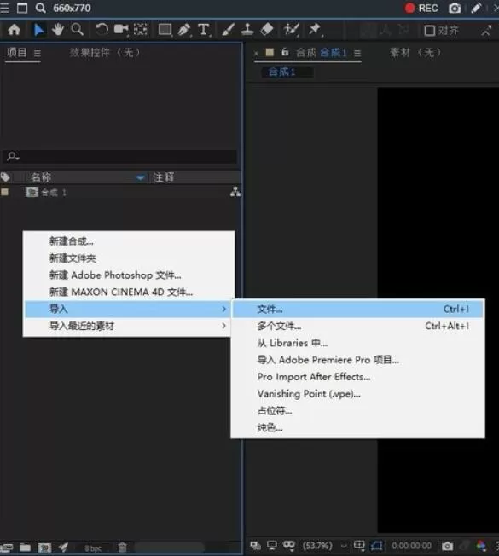Open the 合成 合成1 panel menu icon
The width and height of the screenshot is (499, 556).
click(x=357, y=53)
